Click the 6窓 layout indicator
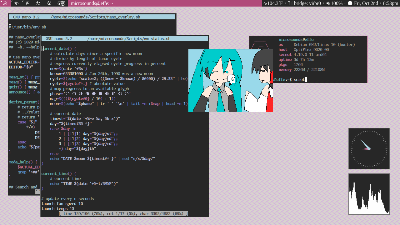 (61, 3)
